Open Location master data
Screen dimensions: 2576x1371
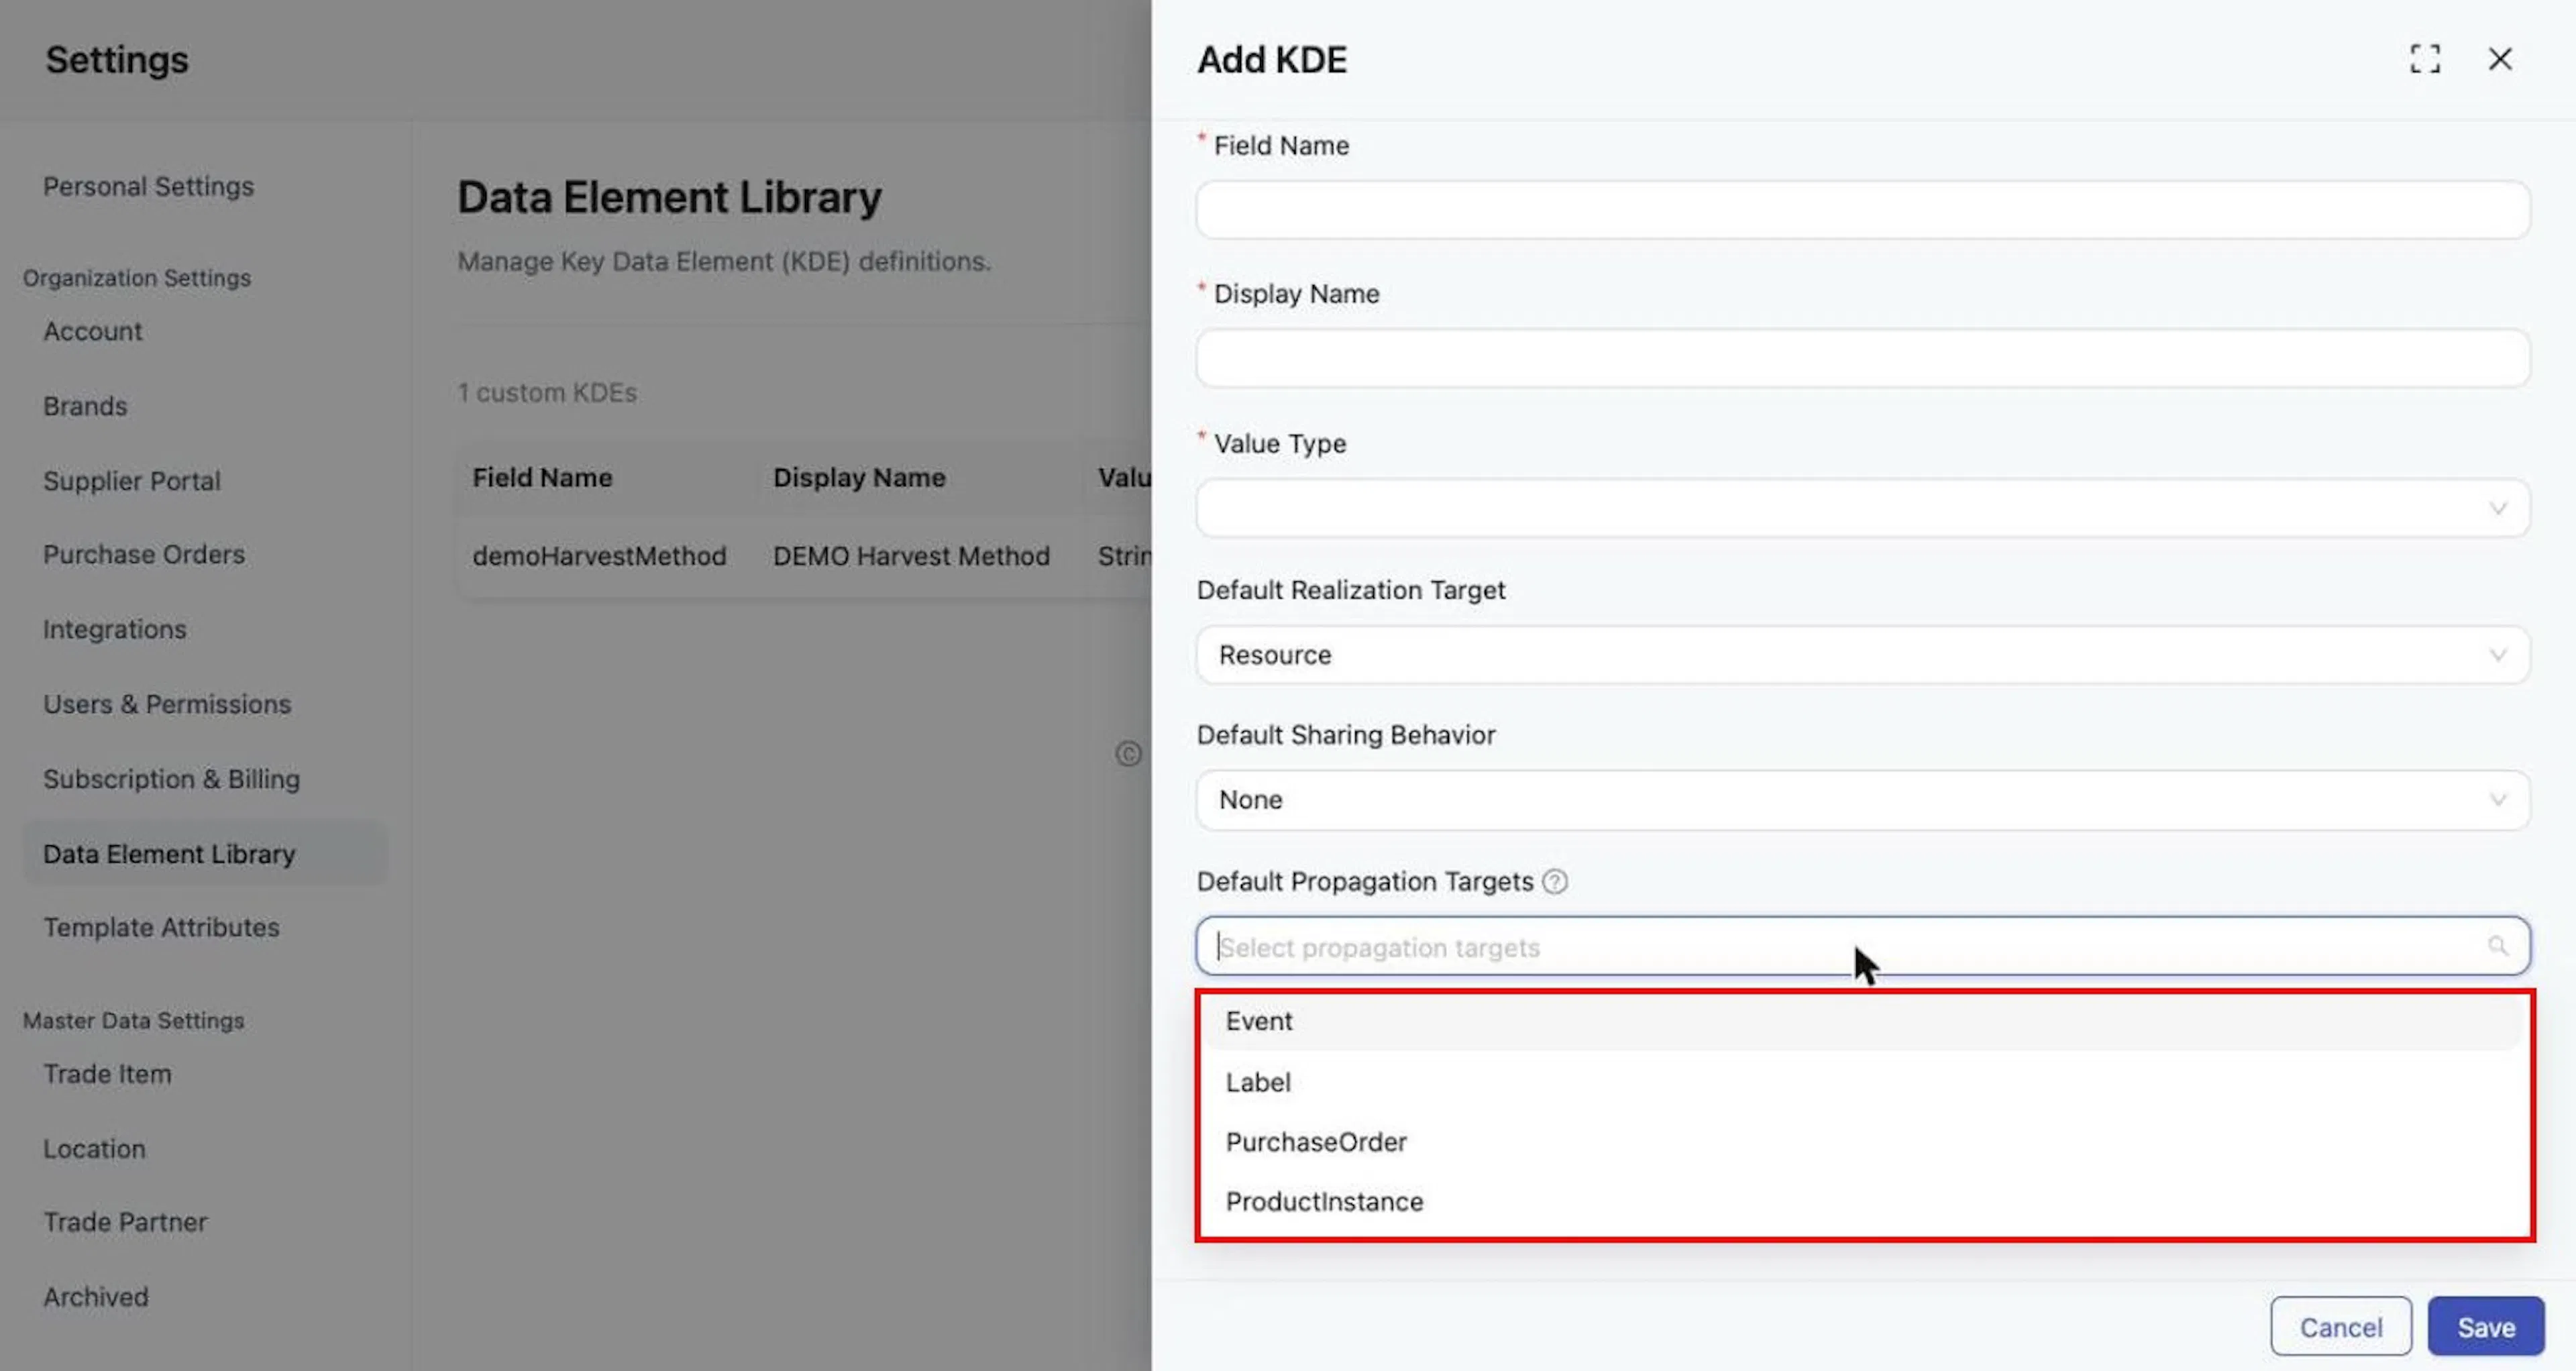(94, 1149)
